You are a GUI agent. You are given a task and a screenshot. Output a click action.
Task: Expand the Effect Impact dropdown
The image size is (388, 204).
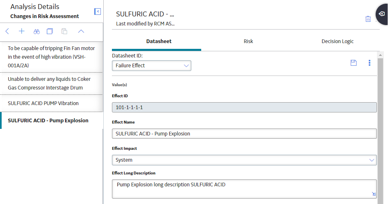click(x=244, y=160)
